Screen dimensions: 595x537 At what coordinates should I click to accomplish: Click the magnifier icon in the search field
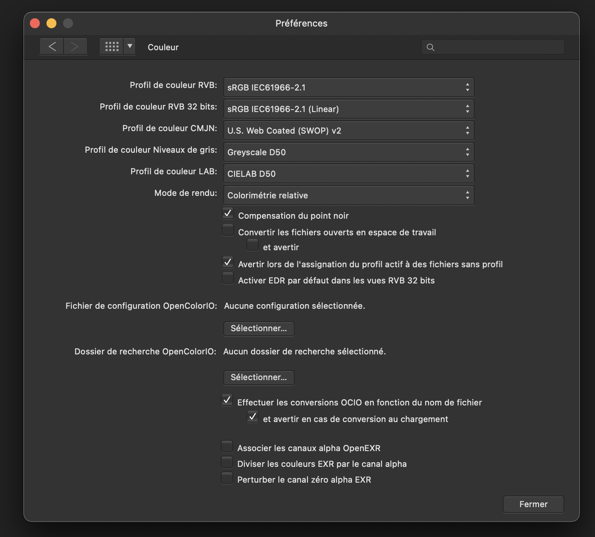coord(431,47)
